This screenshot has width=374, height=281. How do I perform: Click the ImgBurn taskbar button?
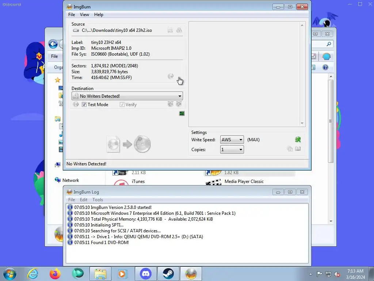pos(191,274)
